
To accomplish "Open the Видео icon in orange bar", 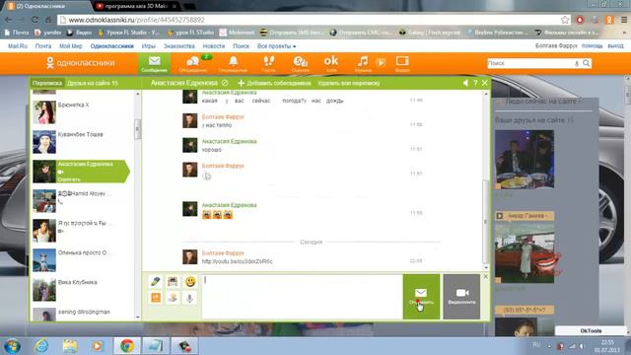I will click(402, 63).
